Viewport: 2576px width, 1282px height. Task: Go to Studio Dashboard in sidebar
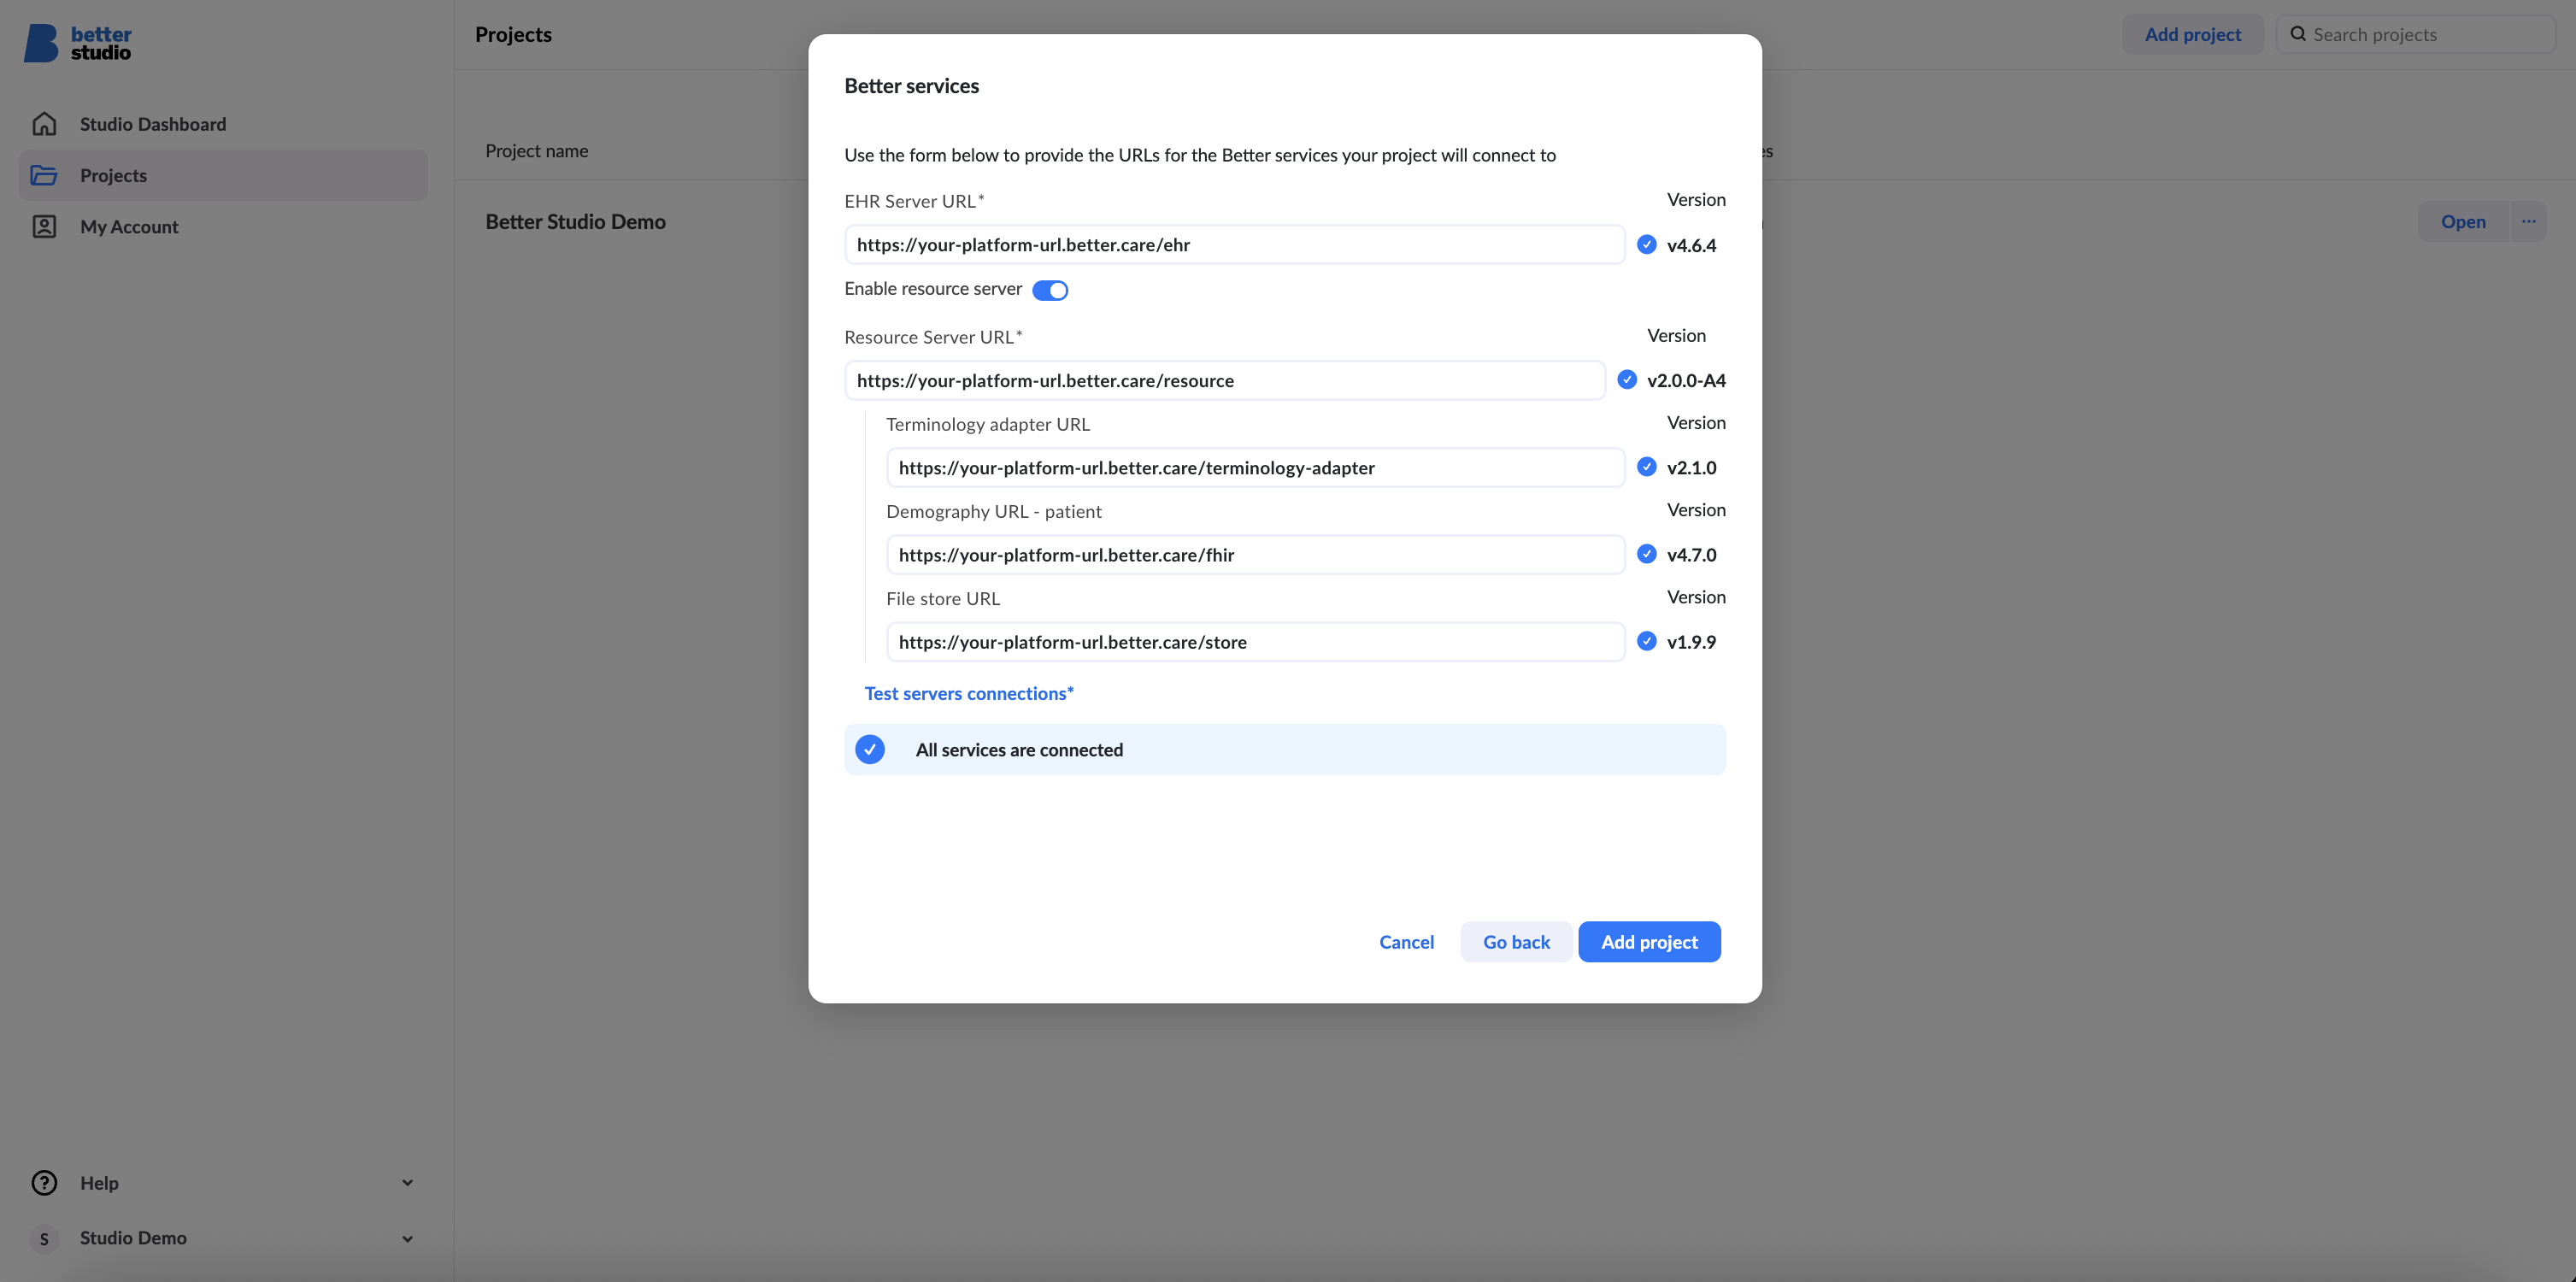(223, 124)
